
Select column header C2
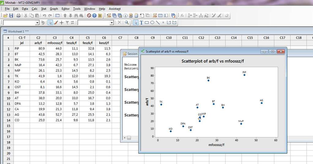[38, 38]
